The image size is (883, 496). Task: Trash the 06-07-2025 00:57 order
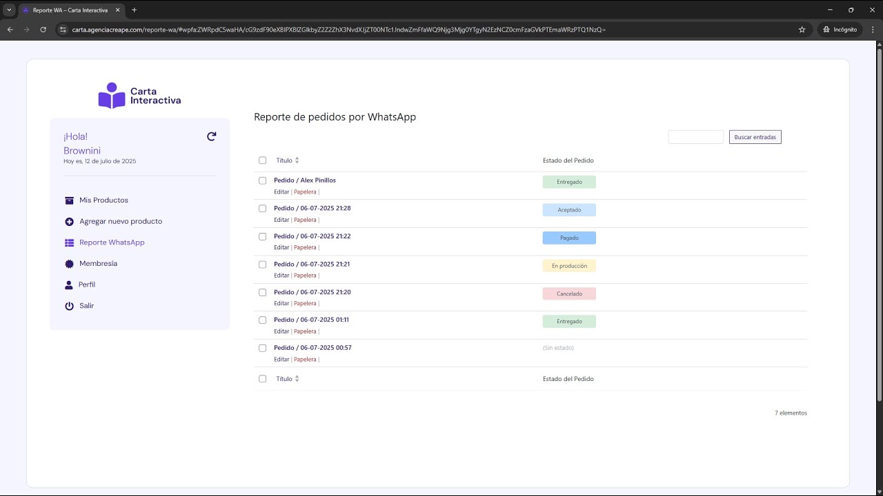click(x=305, y=360)
